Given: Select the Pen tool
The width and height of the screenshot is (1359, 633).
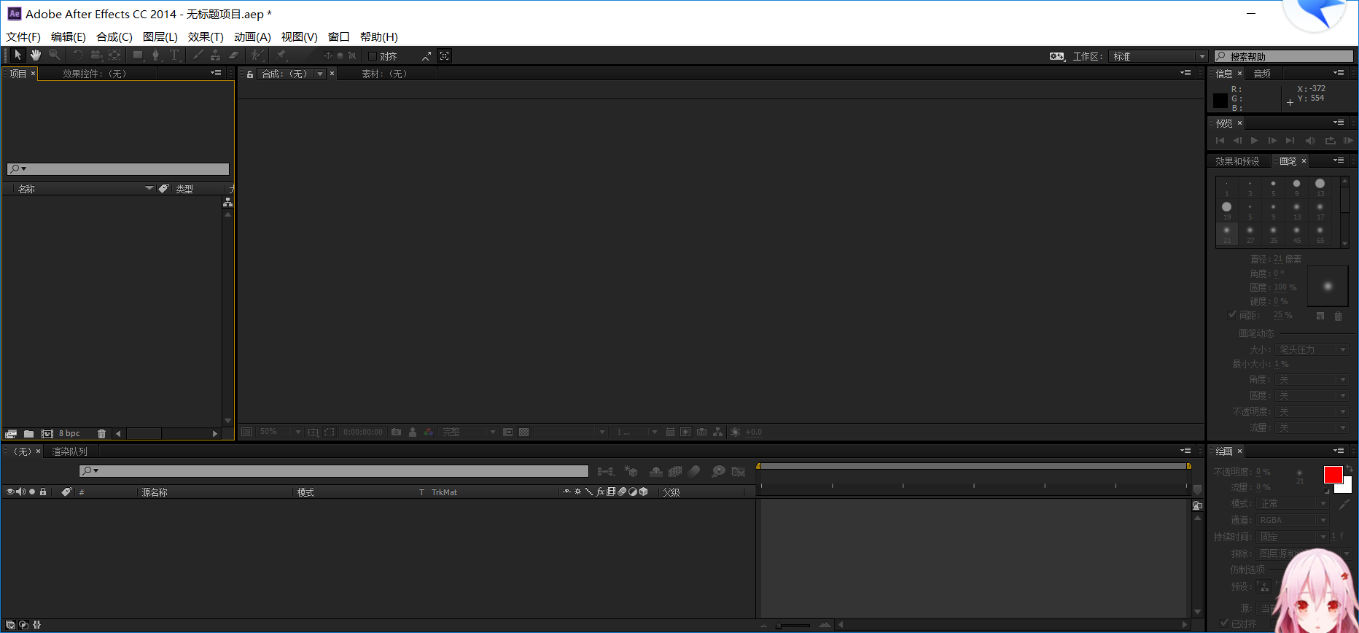Looking at the screenshot, I should (155, 55).
